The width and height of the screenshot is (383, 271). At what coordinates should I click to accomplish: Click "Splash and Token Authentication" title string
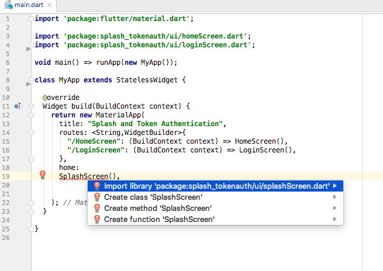[x=155, y=124]
